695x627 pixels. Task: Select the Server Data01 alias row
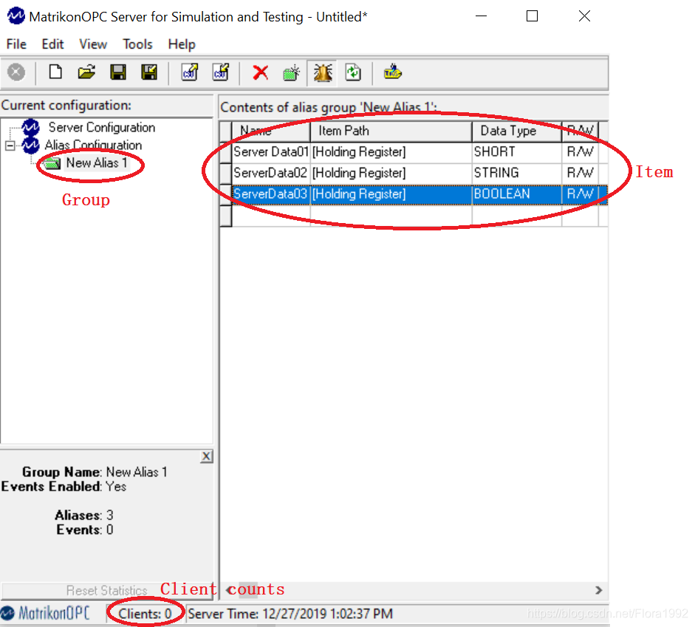click(415, 152)
